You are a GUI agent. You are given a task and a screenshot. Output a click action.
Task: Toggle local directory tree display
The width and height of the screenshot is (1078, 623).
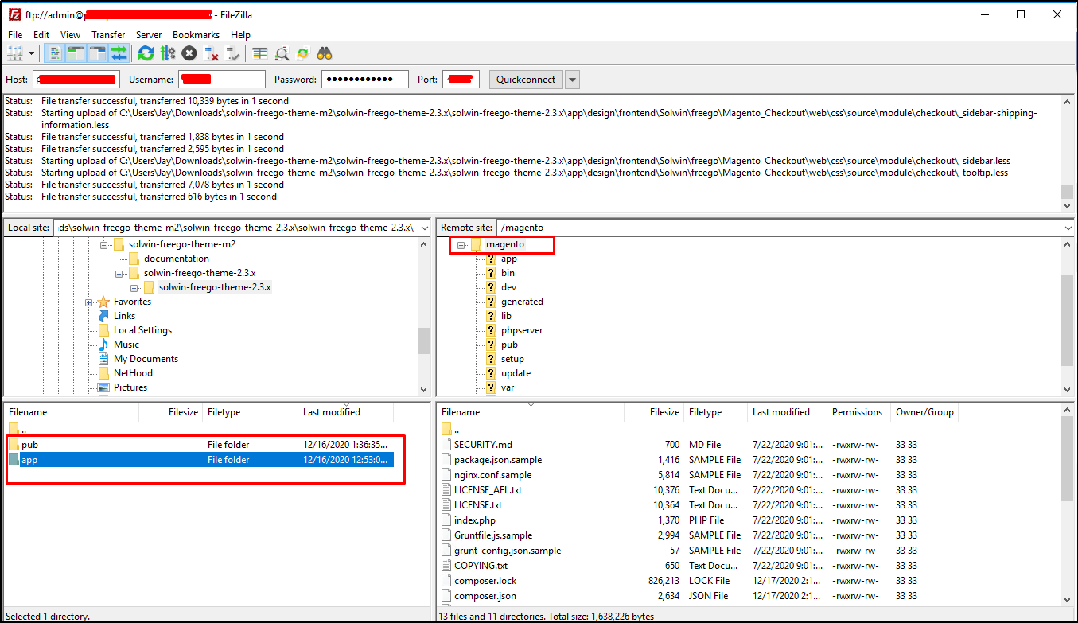click(x=76, y=53)
